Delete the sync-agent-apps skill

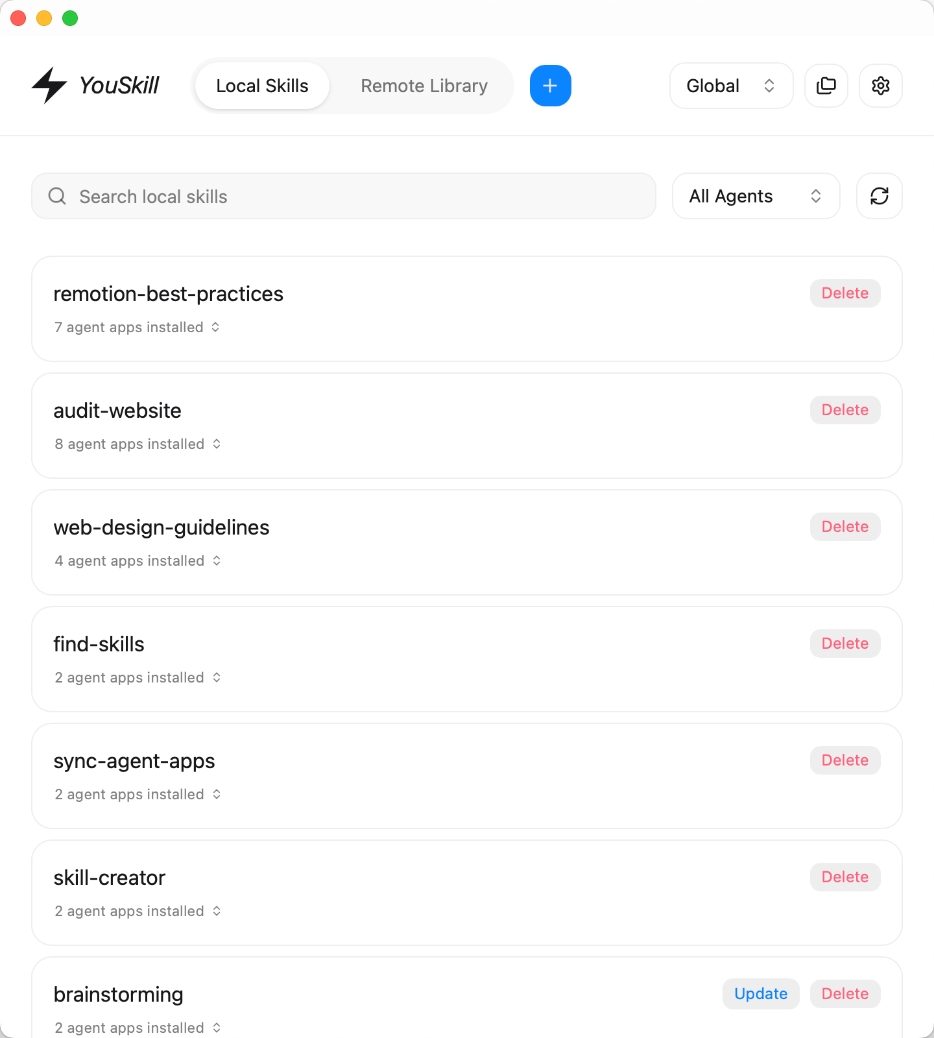click(x=844, y=760)
